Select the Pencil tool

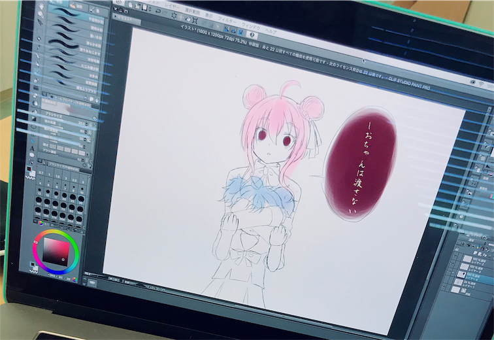[37, 64]
